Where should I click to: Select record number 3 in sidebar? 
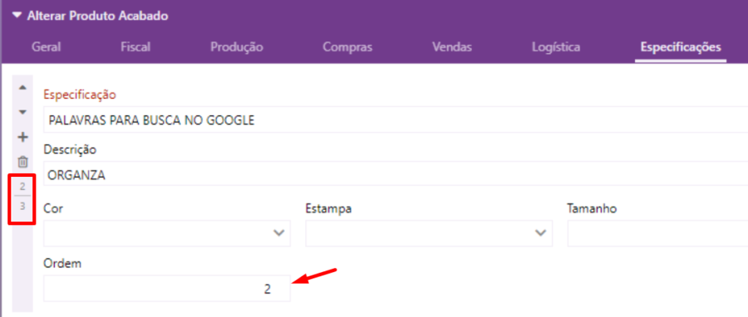pos(22,207)
